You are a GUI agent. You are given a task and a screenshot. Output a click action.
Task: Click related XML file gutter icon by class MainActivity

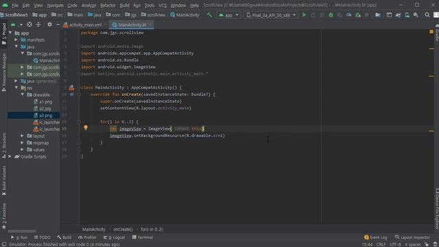tap(71, 88)
